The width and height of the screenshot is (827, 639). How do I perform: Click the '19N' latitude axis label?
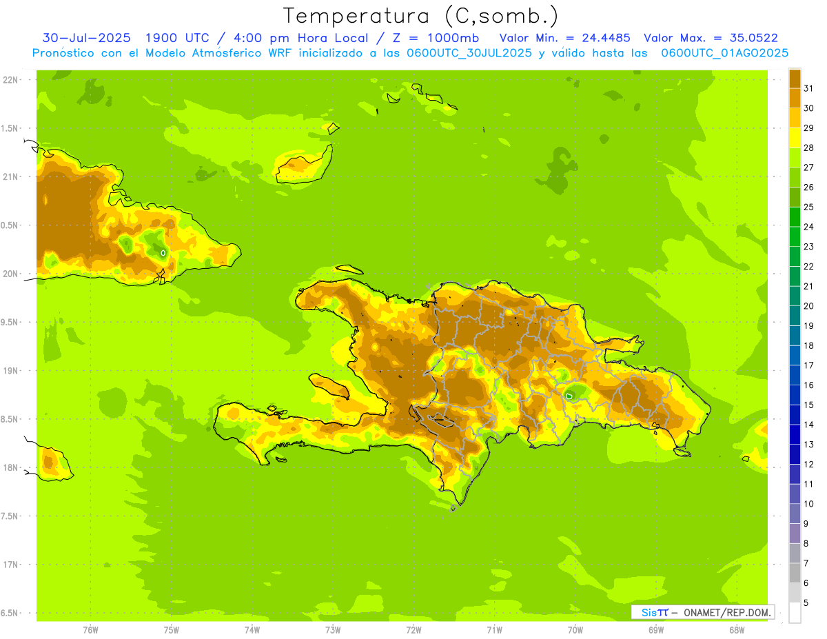tap(10, 371)
